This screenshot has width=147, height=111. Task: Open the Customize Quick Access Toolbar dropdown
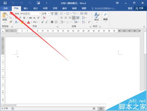tap(47, 3)
